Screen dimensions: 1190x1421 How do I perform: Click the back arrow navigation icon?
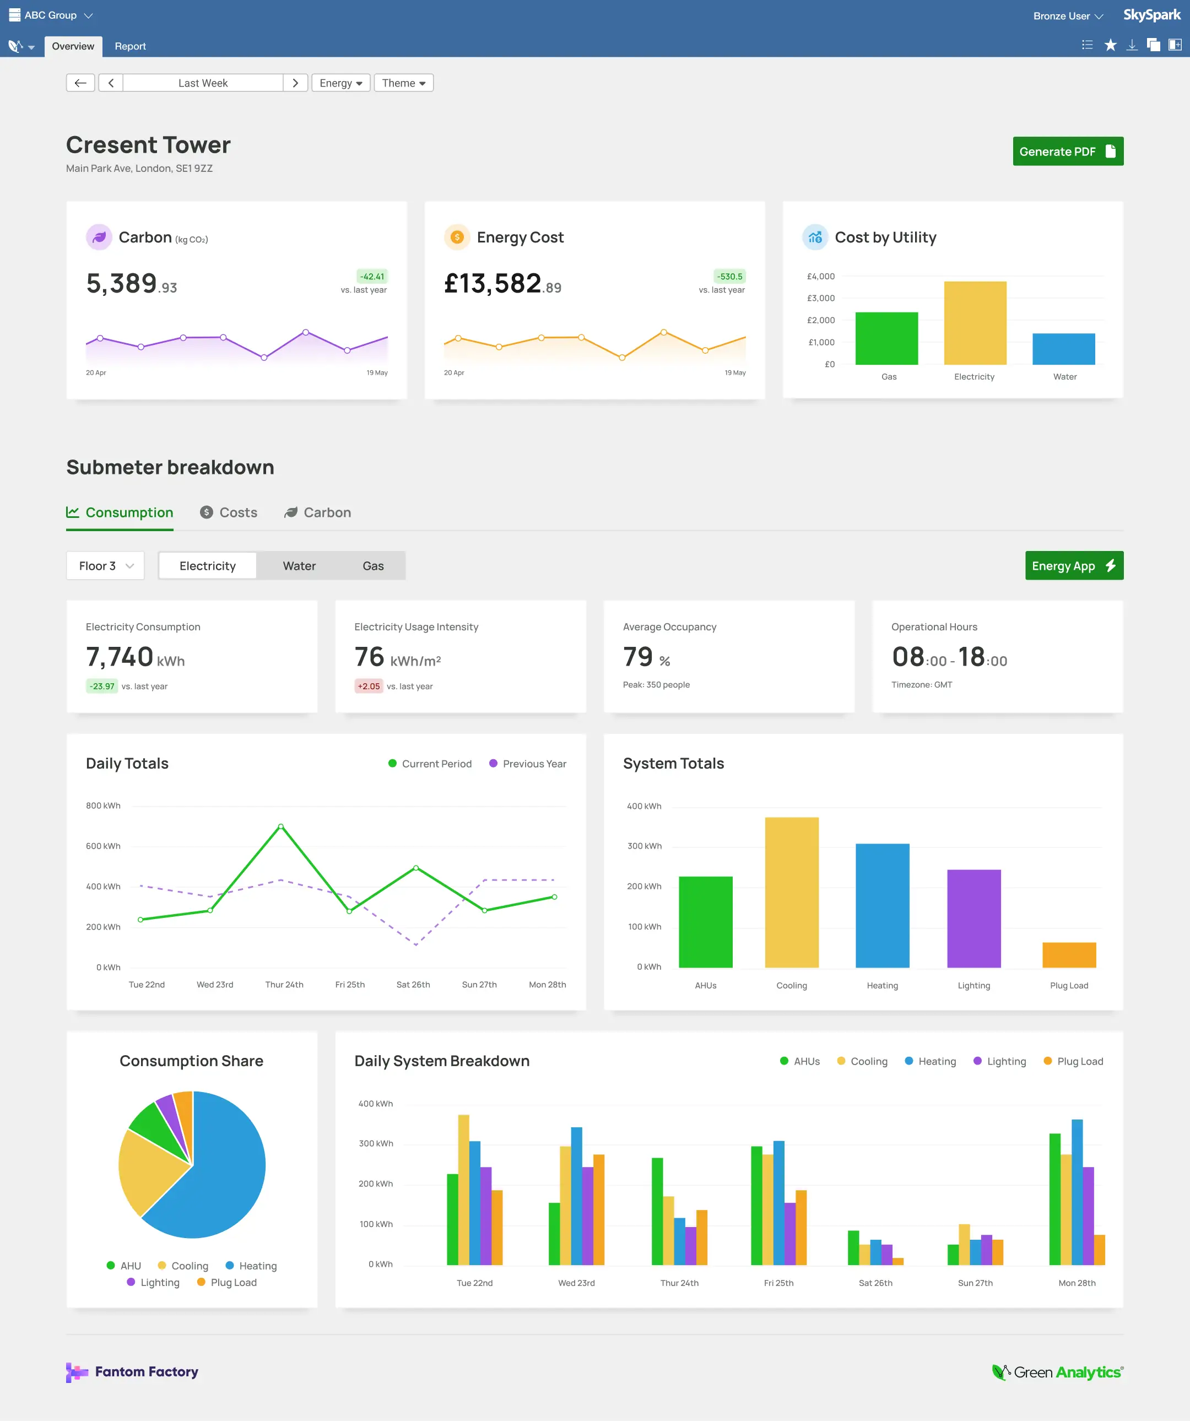pos(80,83)
